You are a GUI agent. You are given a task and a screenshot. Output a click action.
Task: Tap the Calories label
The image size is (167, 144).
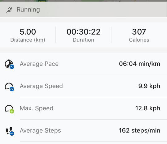[x=139, y=40]
